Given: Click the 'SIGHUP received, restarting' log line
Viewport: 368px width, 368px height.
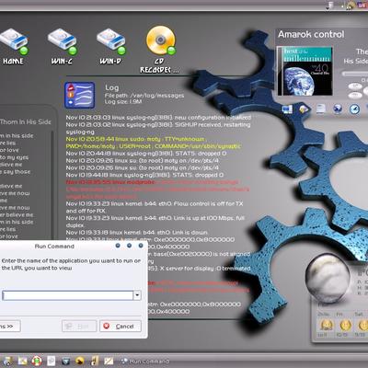Looking at the screenshot, I should 158,128.
